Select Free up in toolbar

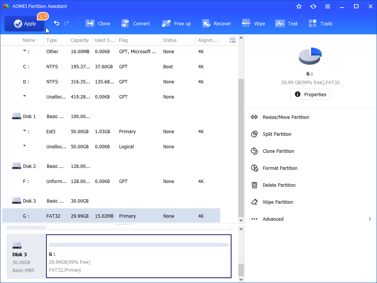tap(176, 23)
